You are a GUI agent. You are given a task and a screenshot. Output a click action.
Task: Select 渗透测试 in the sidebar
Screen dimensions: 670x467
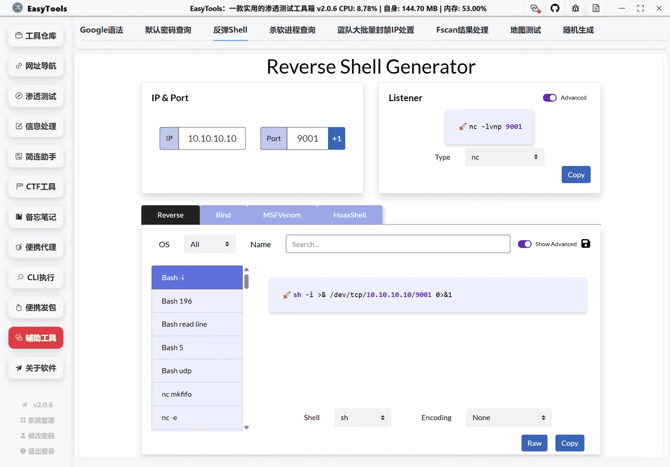coord(36,96)
